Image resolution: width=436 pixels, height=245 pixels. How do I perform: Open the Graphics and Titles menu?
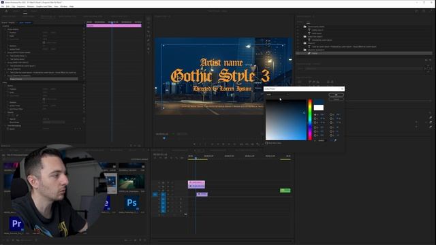tap(44, 6)
